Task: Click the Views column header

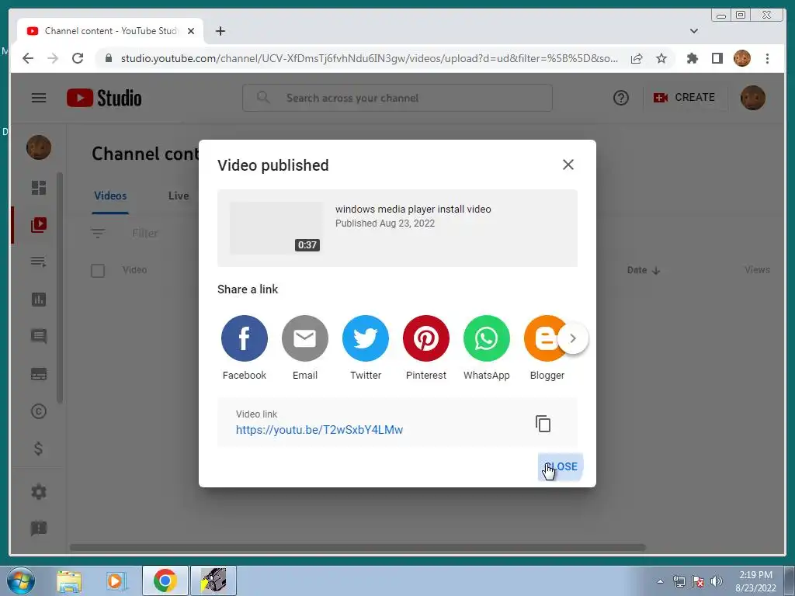Action: pyautogui.click(x=757, y=269)
